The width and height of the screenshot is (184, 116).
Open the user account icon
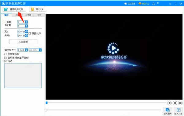click(153, 4)
